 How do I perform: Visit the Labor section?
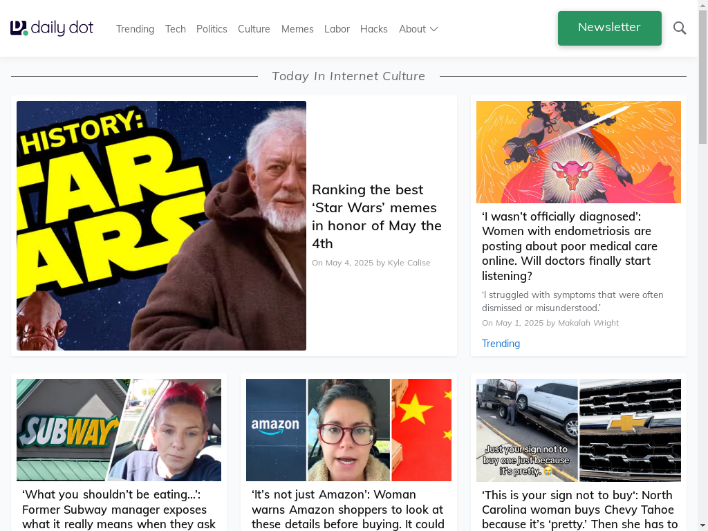[x=337, y=29]
